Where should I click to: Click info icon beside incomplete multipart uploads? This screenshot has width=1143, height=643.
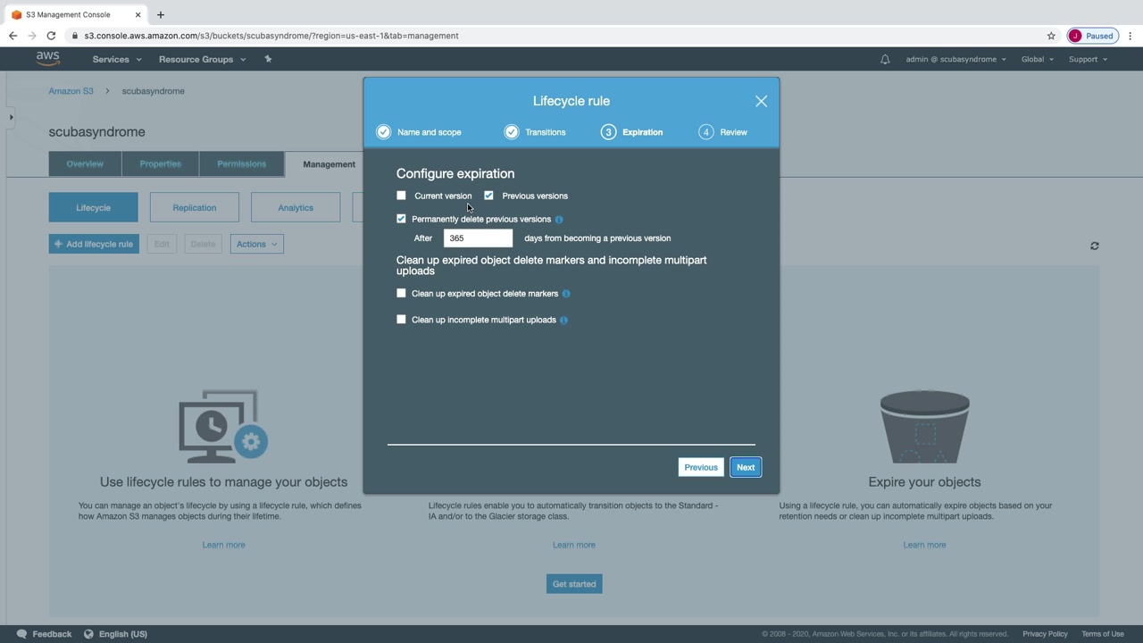pos(563,320)
